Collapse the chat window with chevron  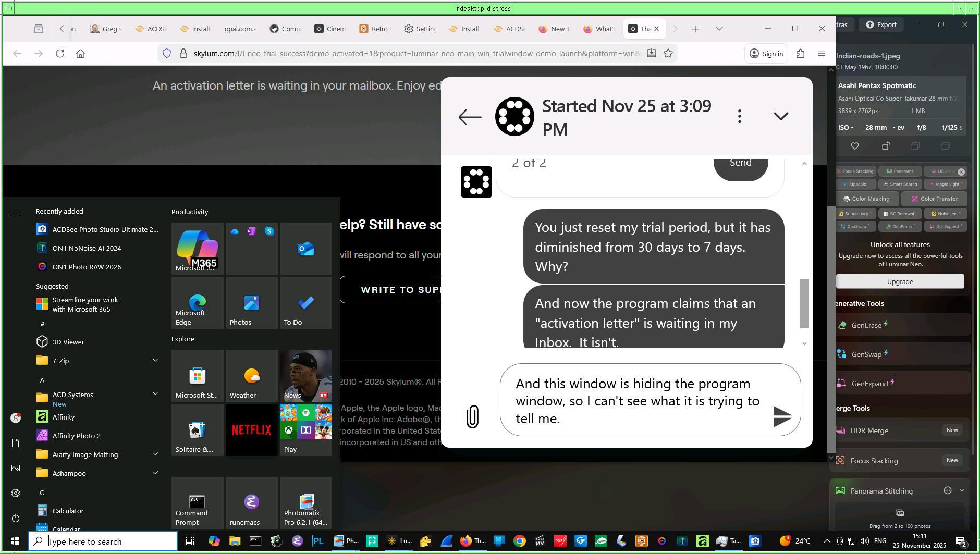tap(780, 116)
